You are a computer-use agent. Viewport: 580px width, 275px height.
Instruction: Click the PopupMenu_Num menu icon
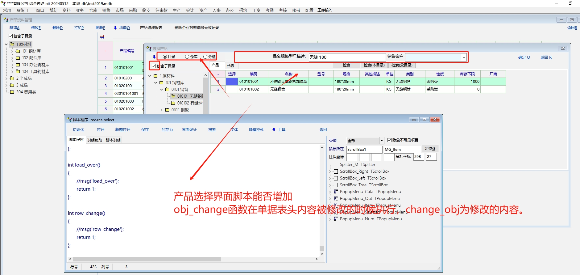click(x=336, y=219)
